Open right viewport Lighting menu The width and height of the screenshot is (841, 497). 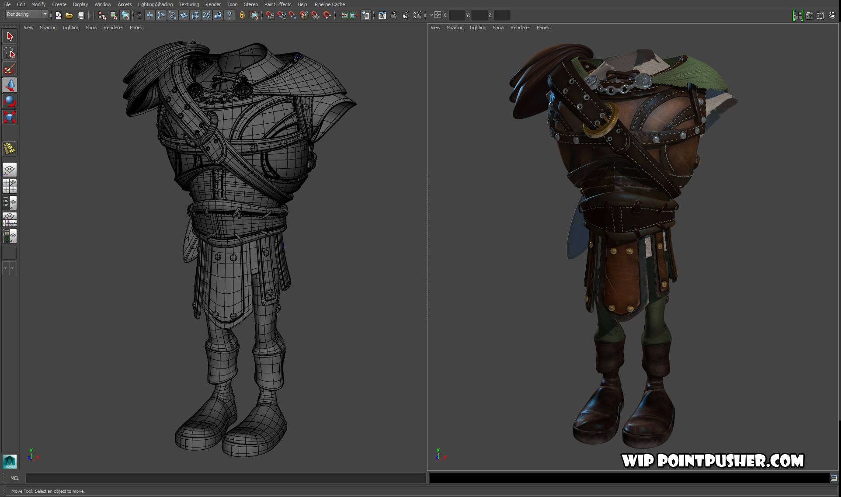[478, 28]
